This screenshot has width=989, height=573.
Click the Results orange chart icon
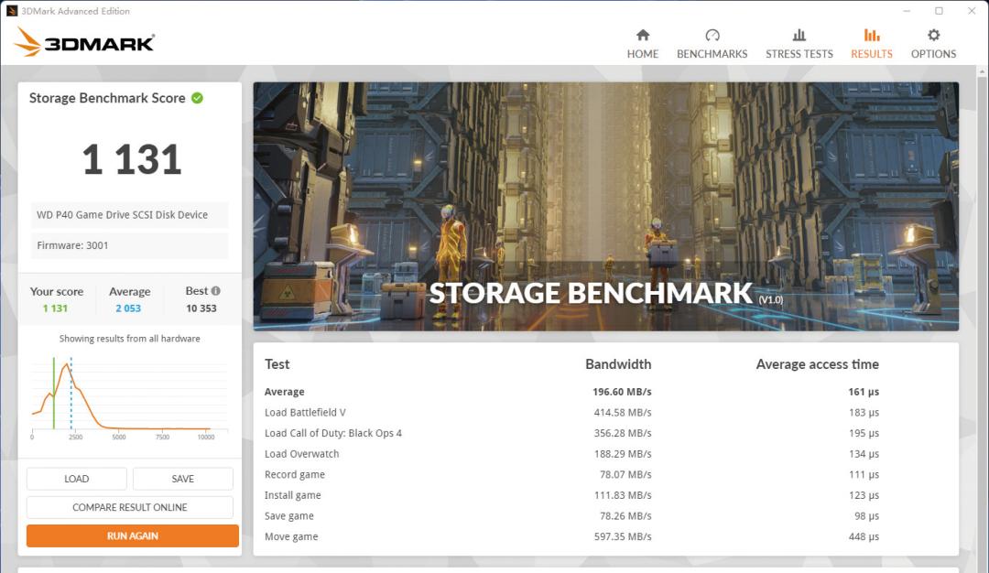point(871,36)
